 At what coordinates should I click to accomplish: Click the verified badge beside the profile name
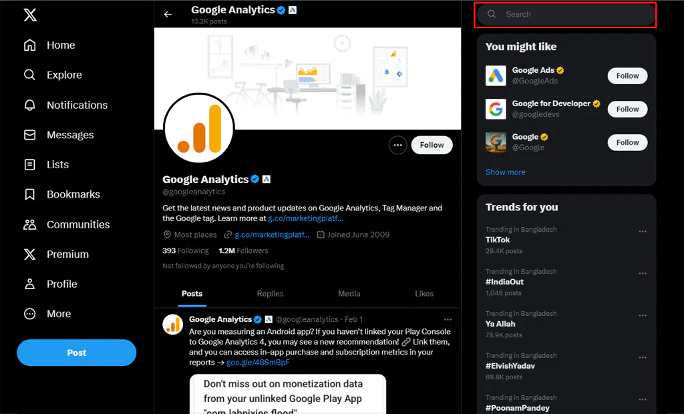254,179
